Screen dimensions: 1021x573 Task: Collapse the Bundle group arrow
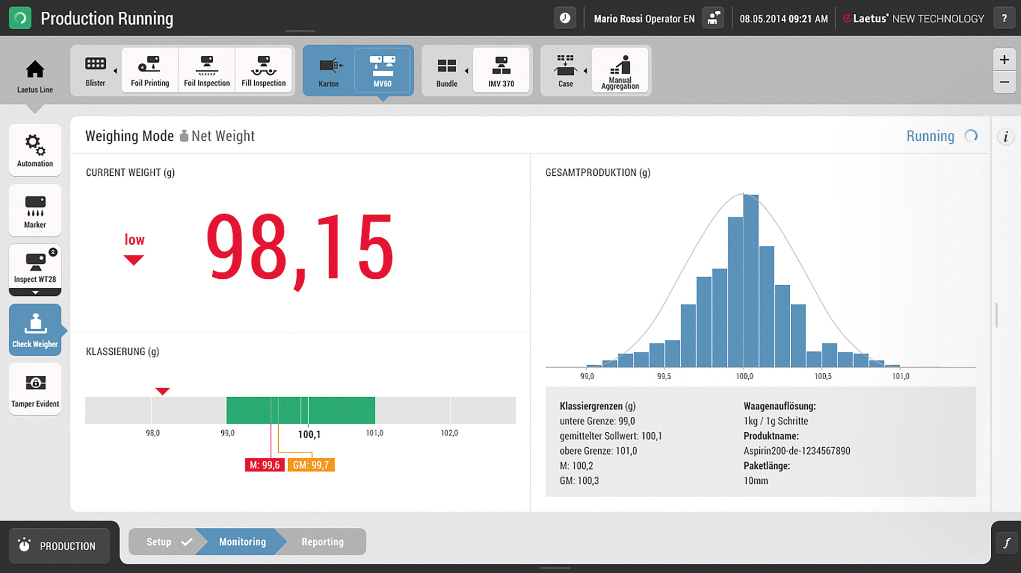[466, 71]
